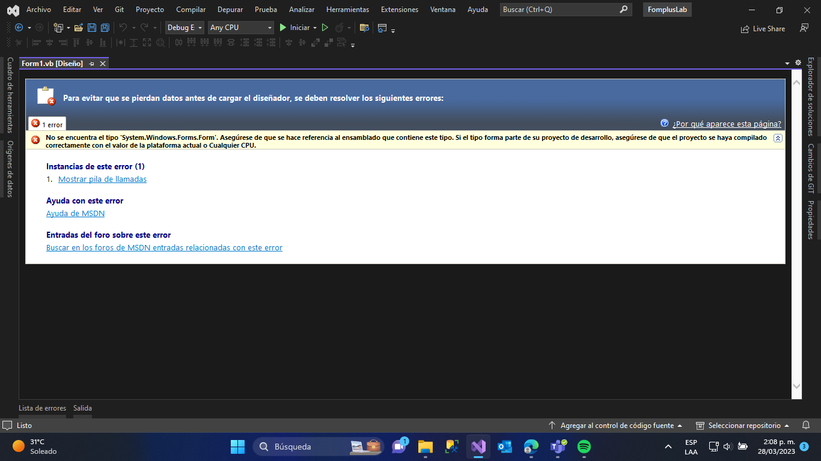Collapse the error message with the chevron
Screen dimensions: 821x461
778,137
